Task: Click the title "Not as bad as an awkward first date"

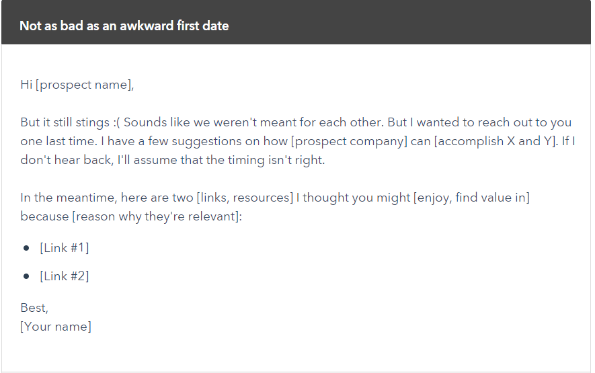Action: (x=124, y=26)
